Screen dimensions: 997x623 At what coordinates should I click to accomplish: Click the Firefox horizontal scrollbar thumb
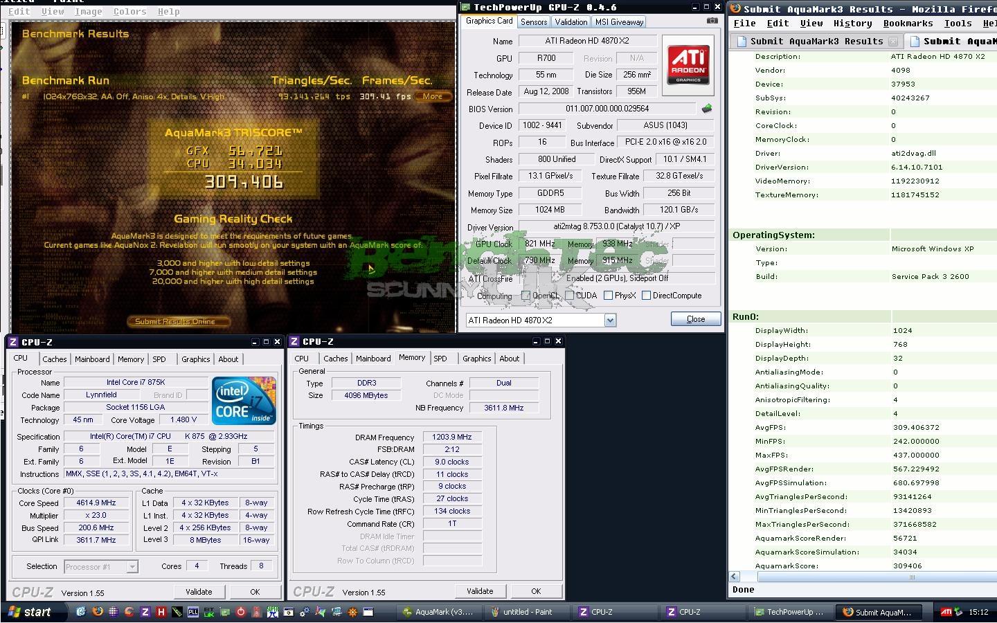(x=912, y=577)
